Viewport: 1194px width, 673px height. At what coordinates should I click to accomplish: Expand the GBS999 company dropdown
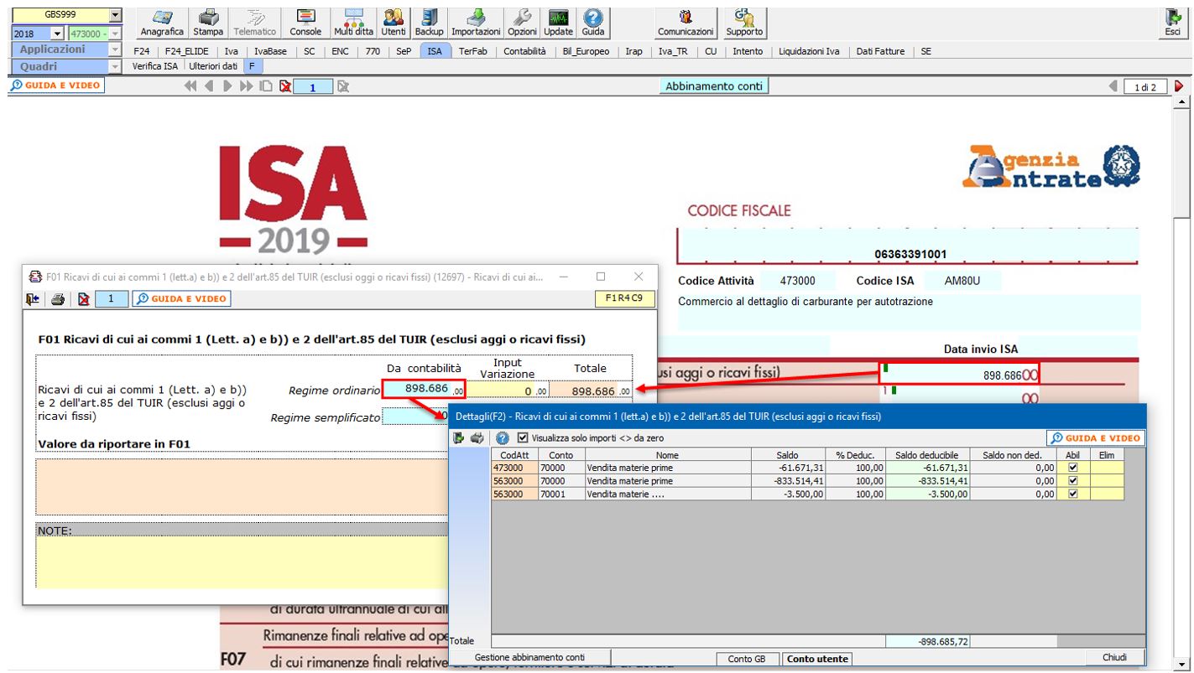(x=115, y=15)
